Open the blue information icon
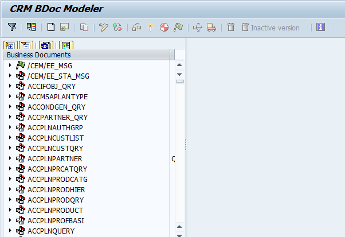 click(320, 28)
